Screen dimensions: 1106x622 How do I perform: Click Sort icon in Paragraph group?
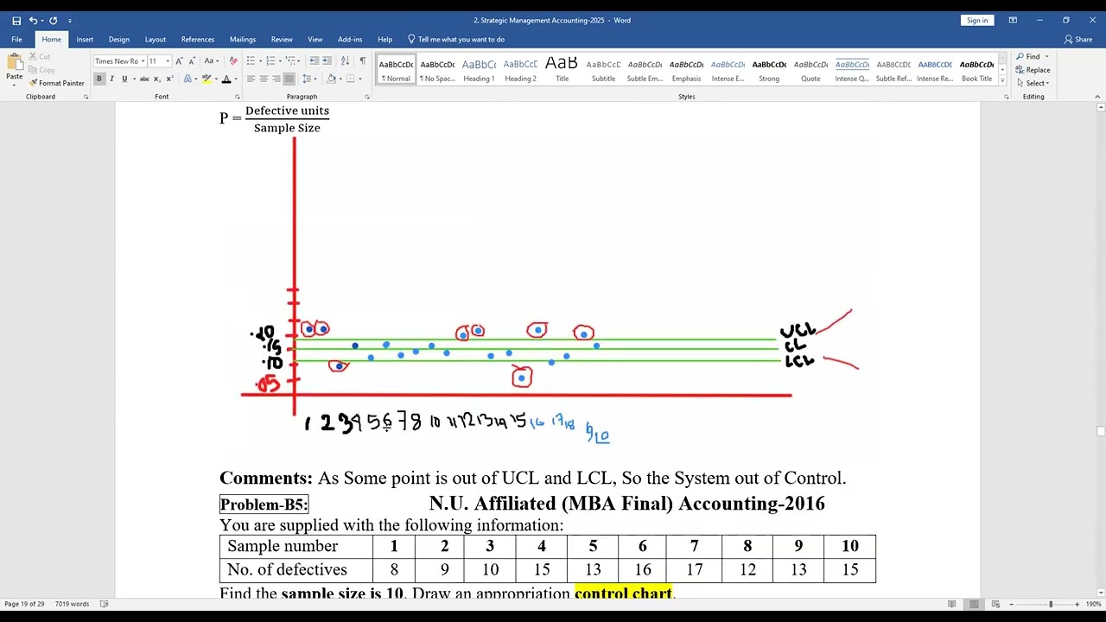(x=346, y=61)
